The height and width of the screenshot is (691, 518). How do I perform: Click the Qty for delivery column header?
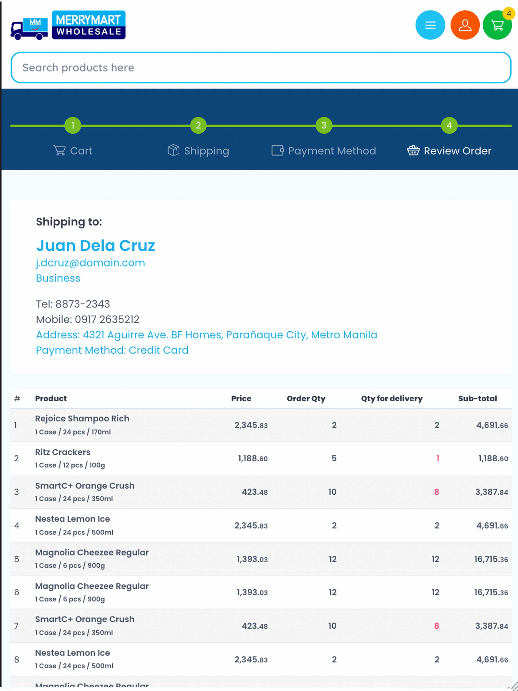coord(392,399)
